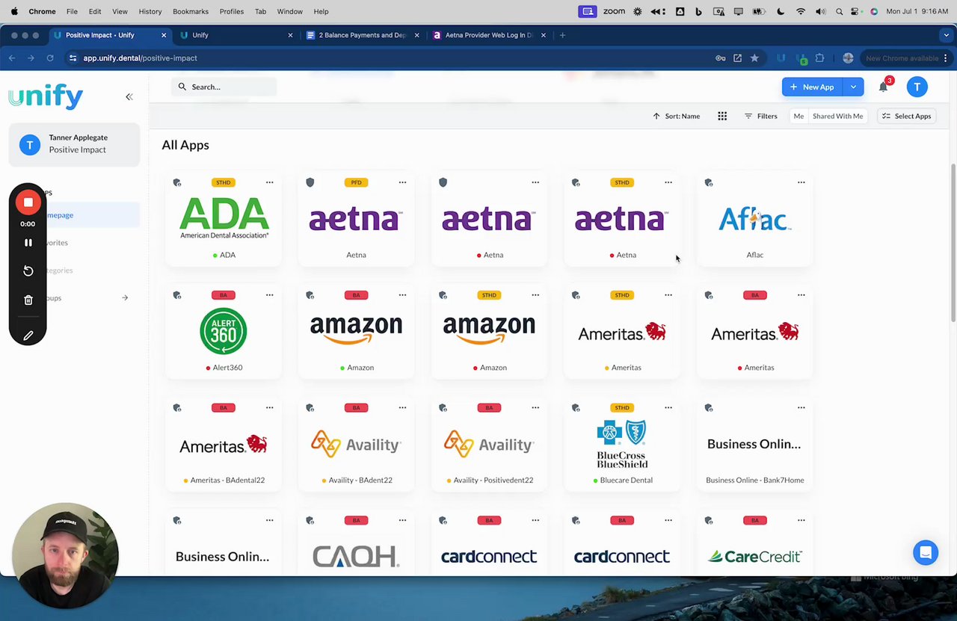Close the Aetna Provider Web Log In tab

point(544,35)
